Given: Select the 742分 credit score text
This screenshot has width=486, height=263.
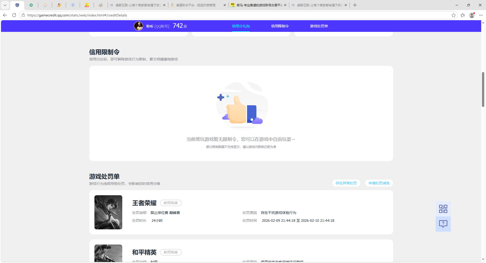Looking at the screenshot, I should (180, 26).
